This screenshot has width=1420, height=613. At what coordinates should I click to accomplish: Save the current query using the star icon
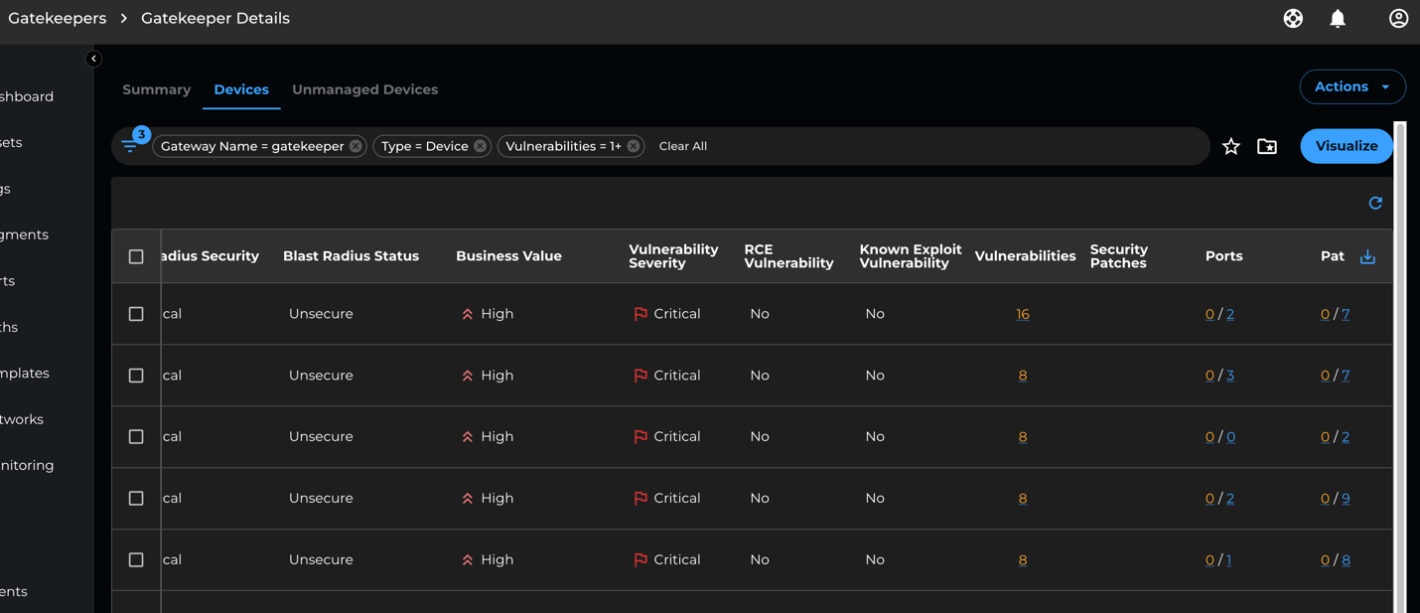coord(1230,146)
